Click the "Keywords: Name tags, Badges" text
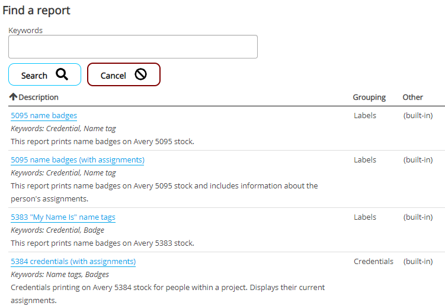Viewport: 445px width, 306px height. pos(60,275)
